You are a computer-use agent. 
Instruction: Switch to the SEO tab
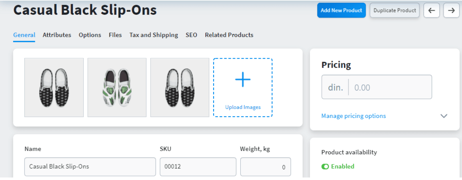tap(191, 35)
